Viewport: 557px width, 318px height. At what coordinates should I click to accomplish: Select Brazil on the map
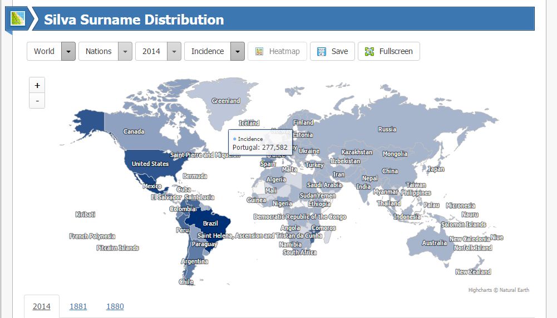tap(210, 223)
